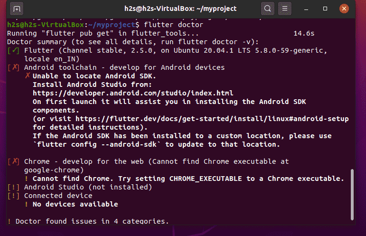366x236 pixels.
Task: Click the warning marker beside Android Studio
Action: click(13, 187)
